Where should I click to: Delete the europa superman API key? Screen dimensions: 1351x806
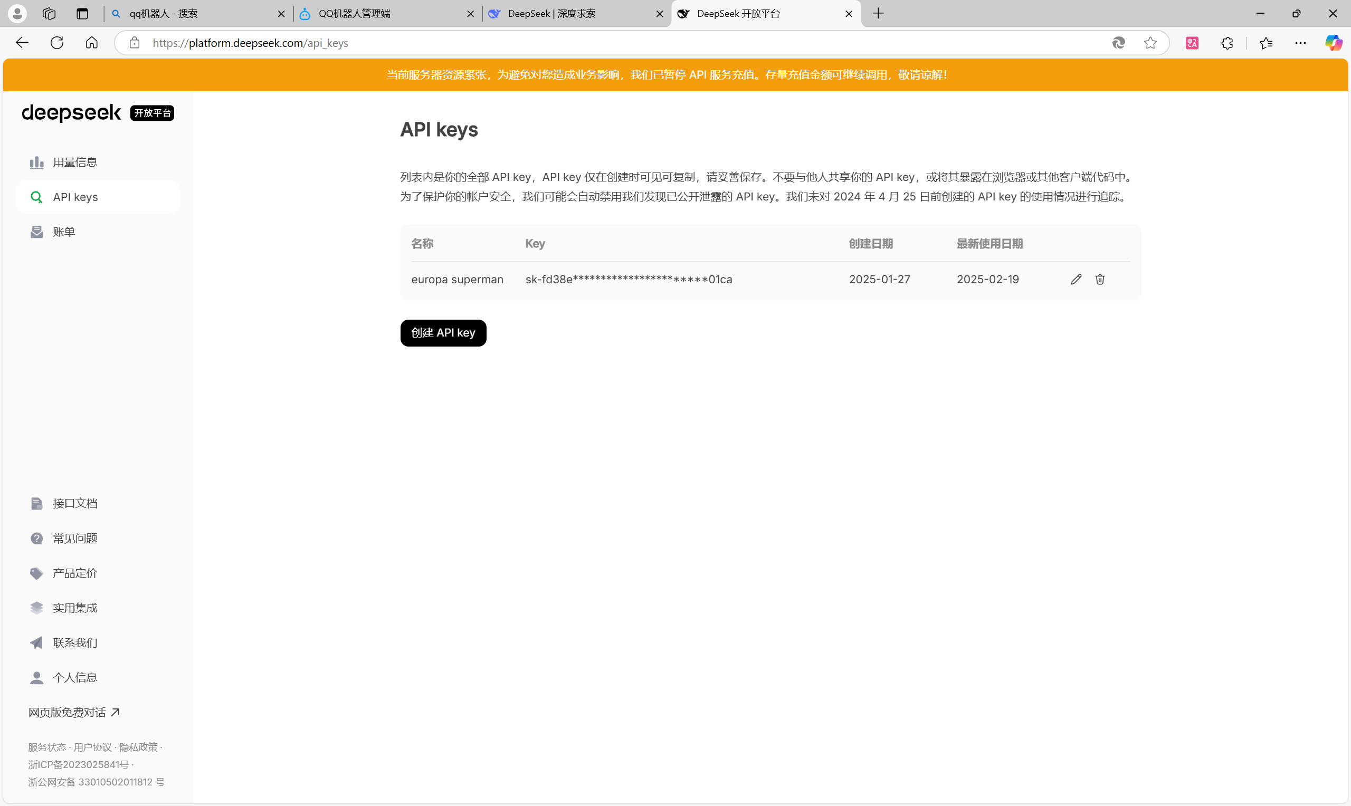coord(1099,279)
